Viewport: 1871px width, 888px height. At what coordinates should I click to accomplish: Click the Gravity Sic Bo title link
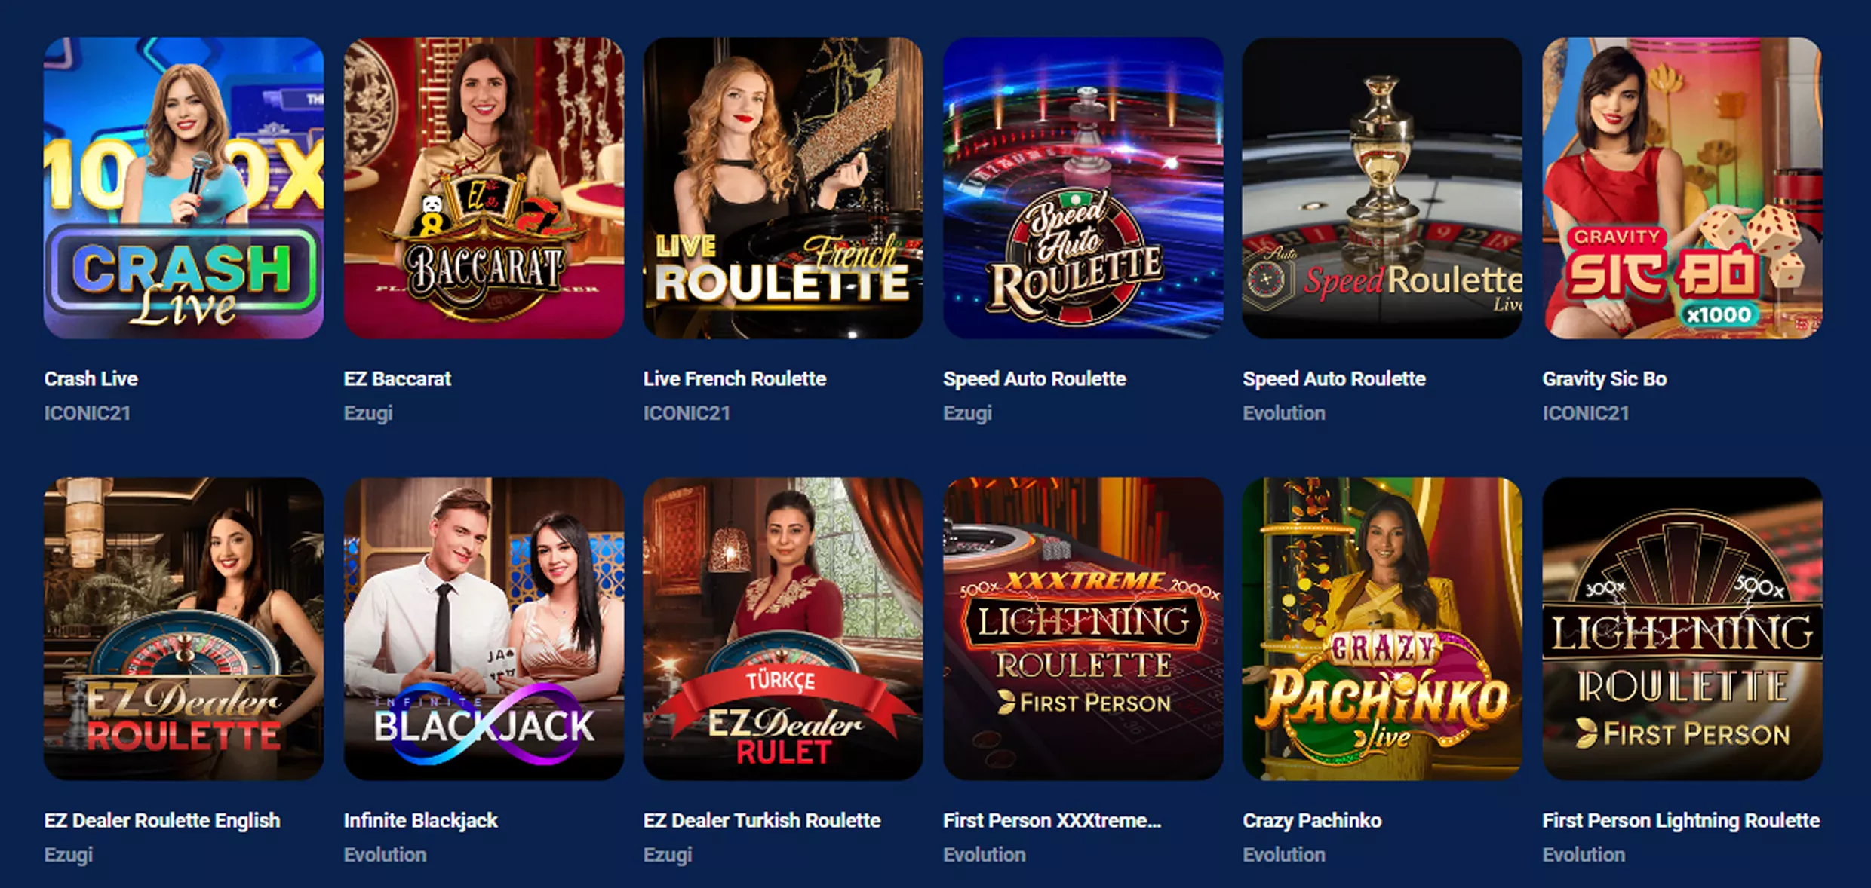pos(1605,378)
